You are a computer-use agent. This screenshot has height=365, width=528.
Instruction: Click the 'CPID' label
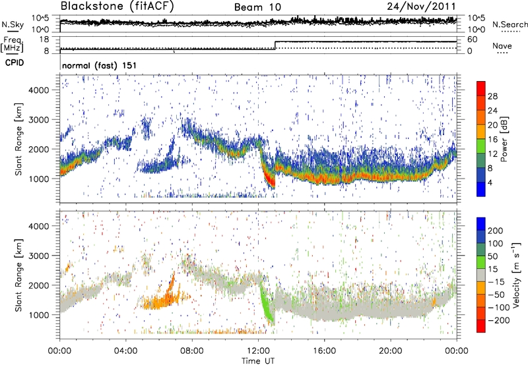pos(15,63)
